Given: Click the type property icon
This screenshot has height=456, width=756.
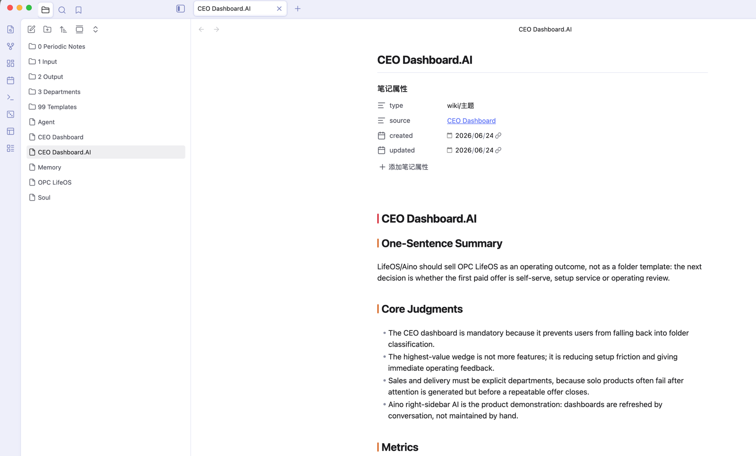Looking at the screenshot, I should 381,106.
